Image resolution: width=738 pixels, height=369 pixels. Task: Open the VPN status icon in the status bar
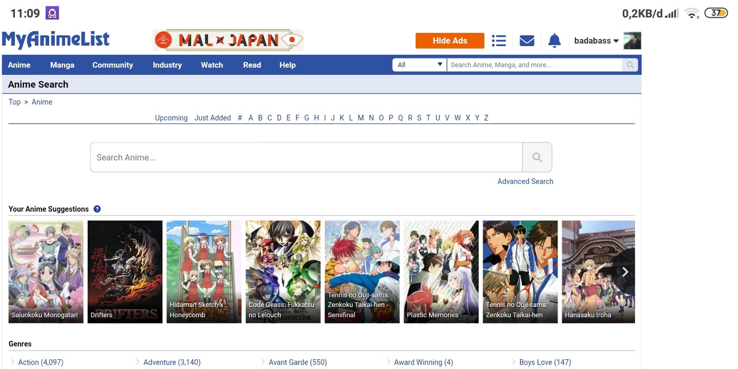pyautogui.click(x=52, y=13)
